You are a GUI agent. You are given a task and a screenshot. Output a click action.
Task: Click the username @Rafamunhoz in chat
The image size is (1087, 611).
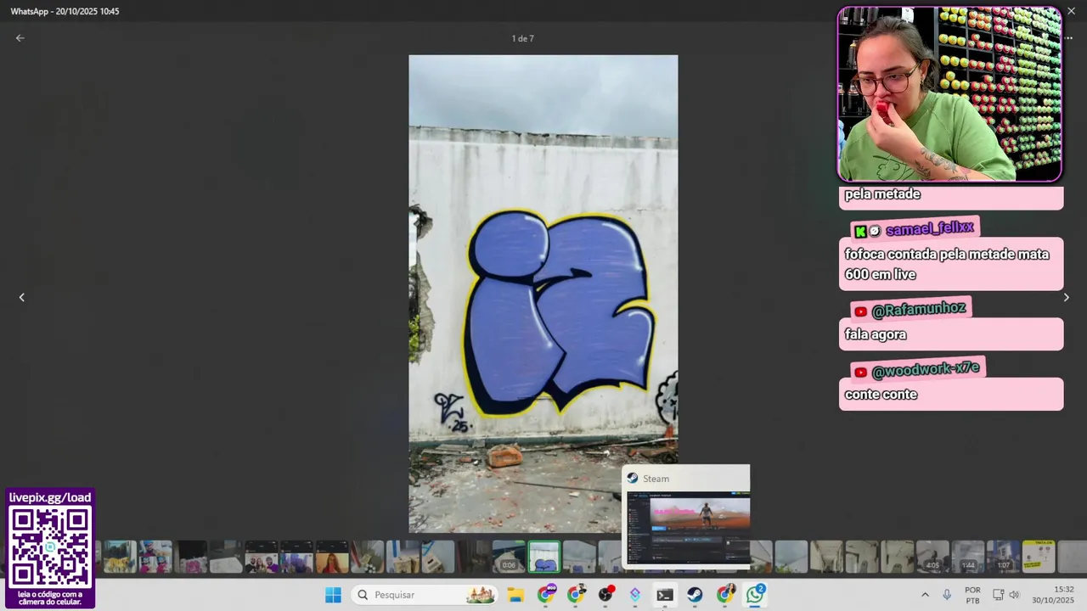(x=919, y=310)
